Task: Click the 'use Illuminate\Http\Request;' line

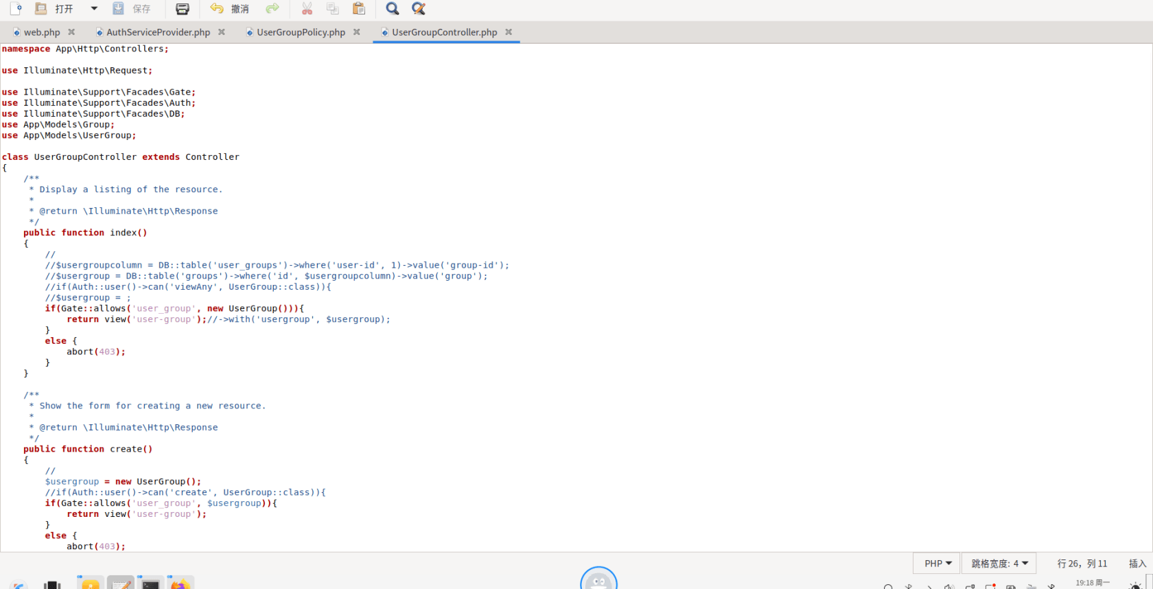Action: click(77, 71)
